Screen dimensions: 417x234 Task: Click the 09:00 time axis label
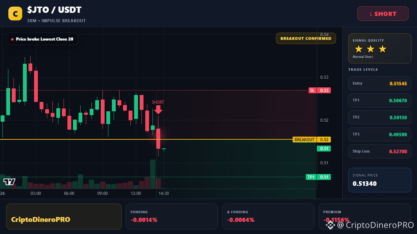coord(103,193)
